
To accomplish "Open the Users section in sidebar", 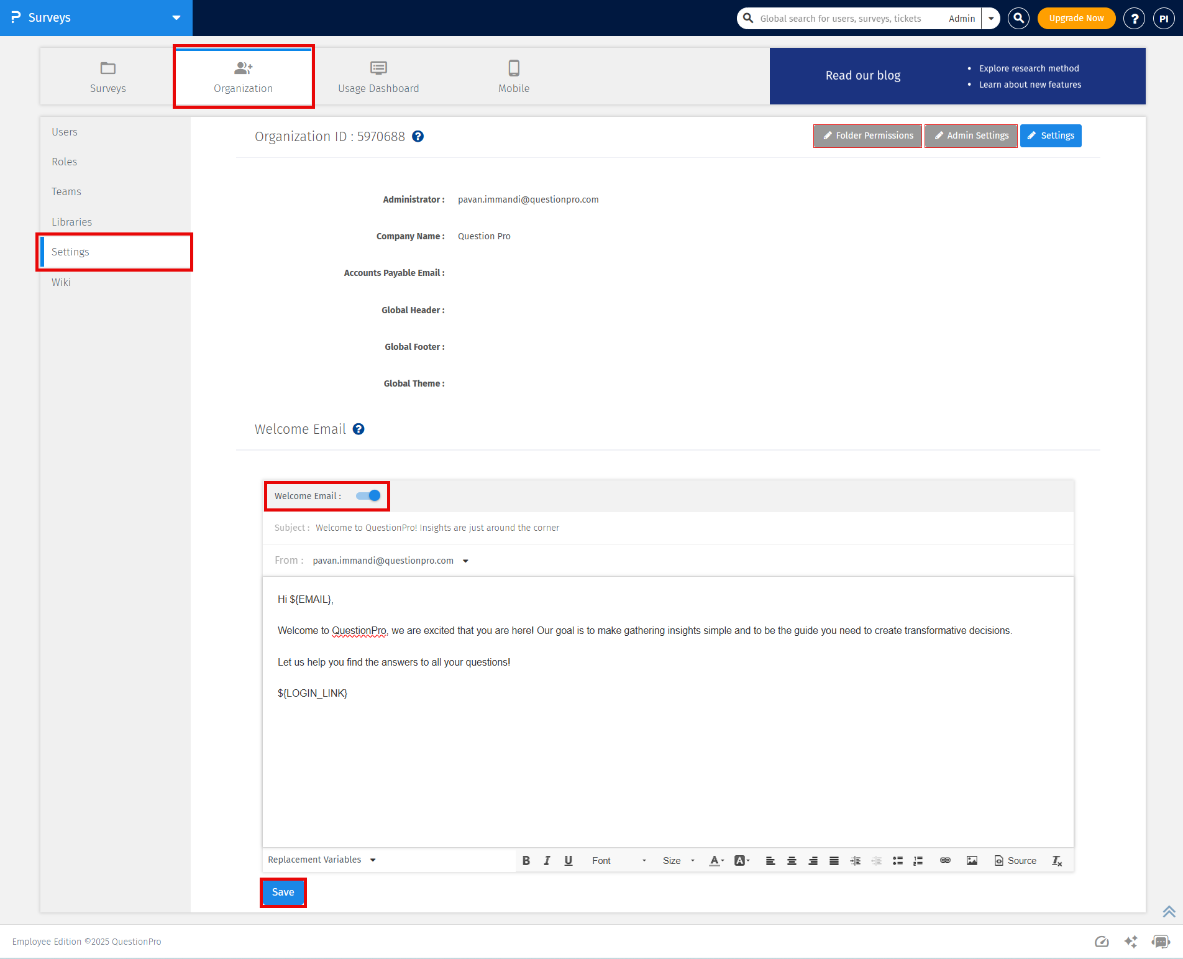I will (65, 132).
